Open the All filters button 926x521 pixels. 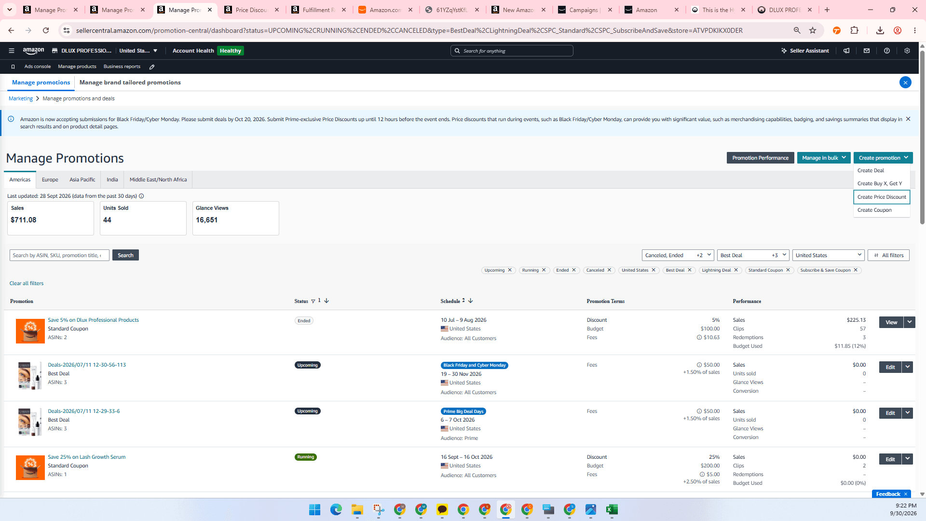pos(888,255)
